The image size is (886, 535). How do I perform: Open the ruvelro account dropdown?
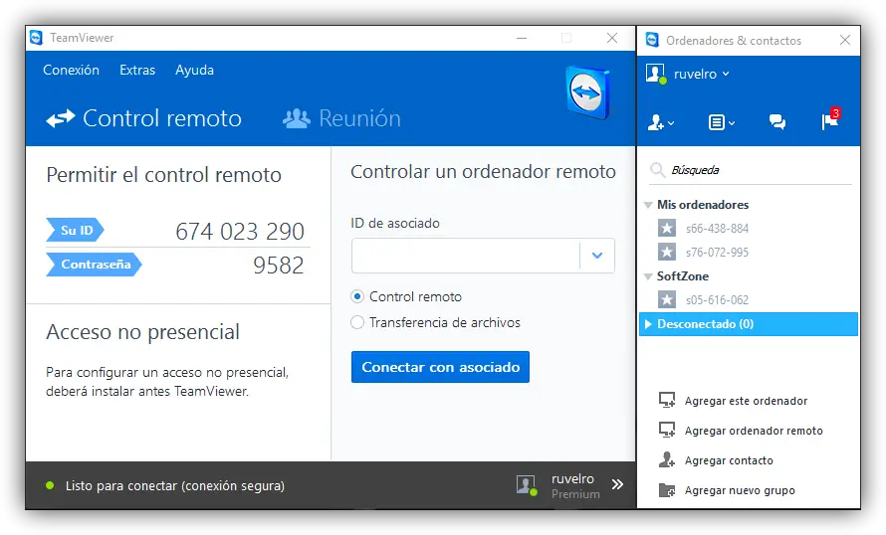pyautogui.click(x=701, y=74)
